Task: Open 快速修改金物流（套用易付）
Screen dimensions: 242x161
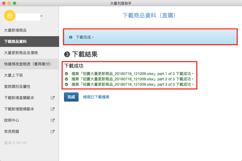Action: [x=27, y=64]
